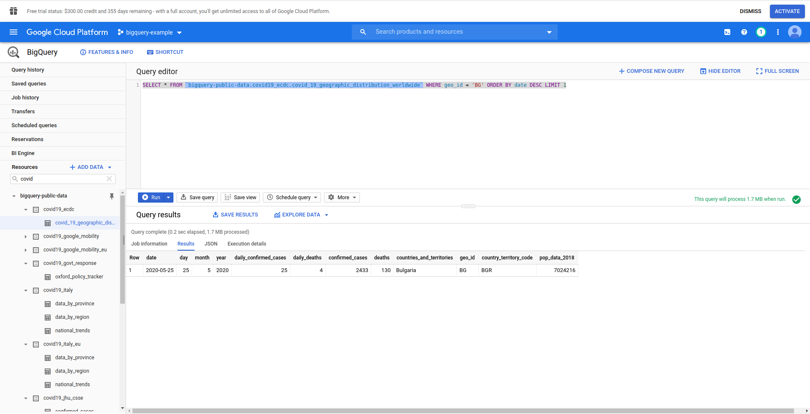
Task: Click HIDE EDITOR button
Action: 720,71
